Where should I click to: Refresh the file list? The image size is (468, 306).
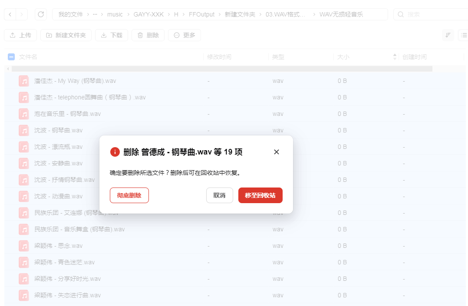click(x=41, y=14)
